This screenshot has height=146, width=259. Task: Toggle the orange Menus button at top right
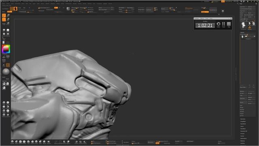click(x=223, y=2)
